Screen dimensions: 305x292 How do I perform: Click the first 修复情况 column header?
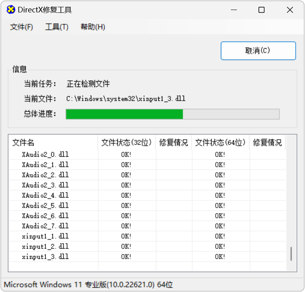tap(174, 143)
